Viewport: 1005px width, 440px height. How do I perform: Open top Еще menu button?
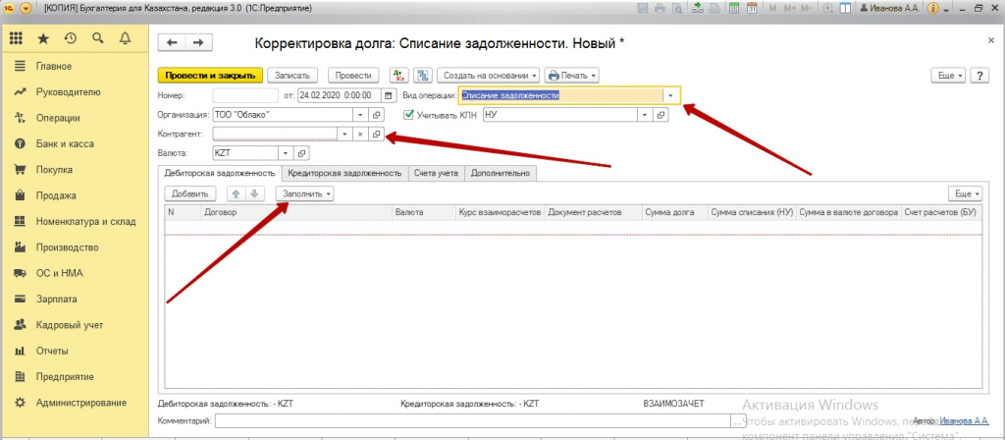(x=948, y=75)
